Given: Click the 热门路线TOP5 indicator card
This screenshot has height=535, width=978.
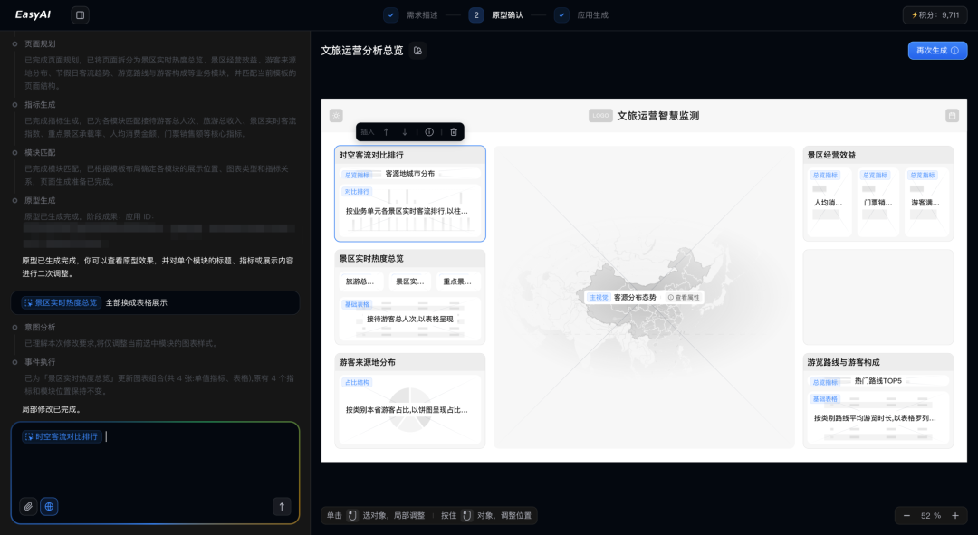Looking at the screenshot, I should click(877, 381).
